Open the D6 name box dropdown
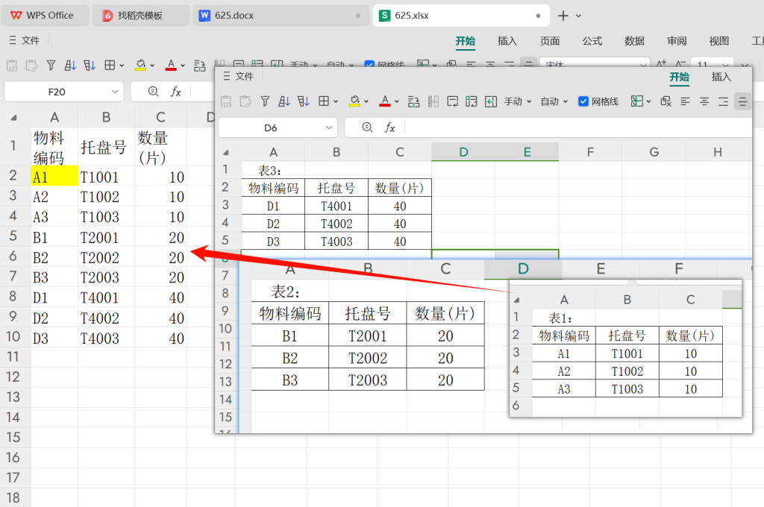764x507 pixels. pos(329,127)
